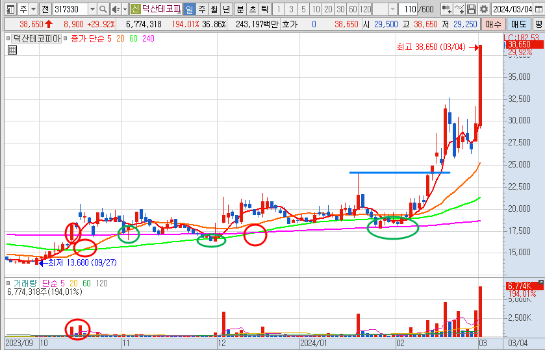Viewport: 545px width, 350px height.
Task: Select the 20 interval button
Action: pos(328,9)
